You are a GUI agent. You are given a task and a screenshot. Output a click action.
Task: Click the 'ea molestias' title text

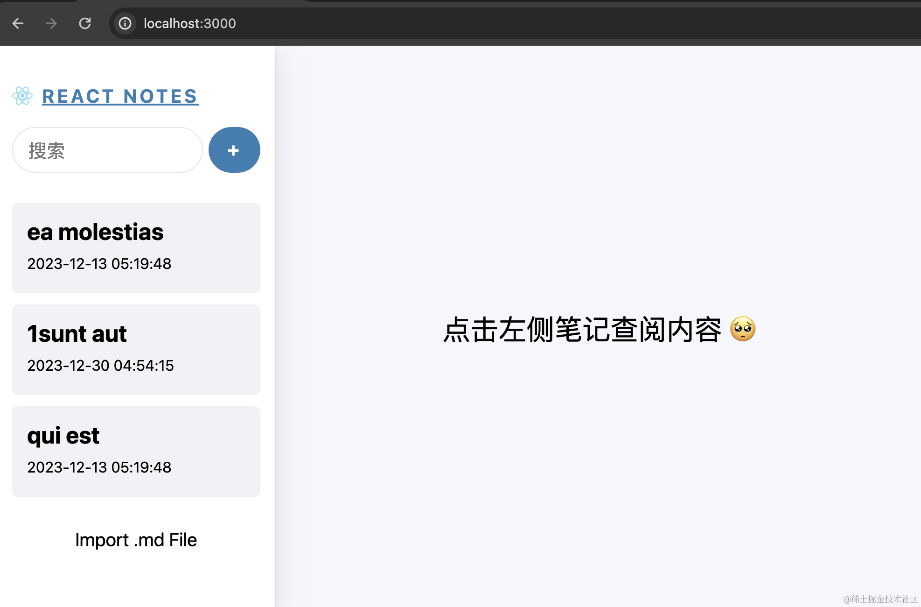point(95,232)
